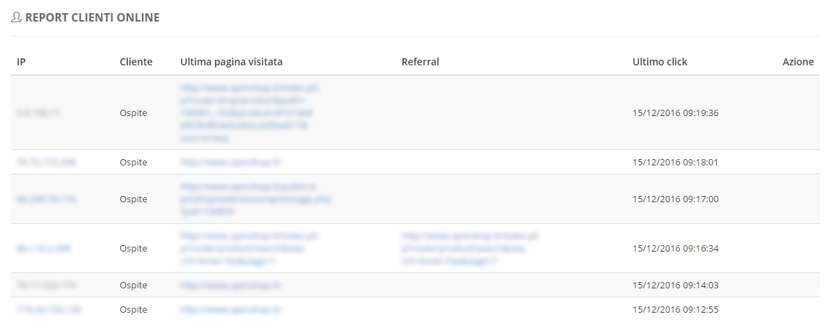Open last visited page URL for 09:16:34 visitor
The image size is (828, 321).
click(249, 248)
